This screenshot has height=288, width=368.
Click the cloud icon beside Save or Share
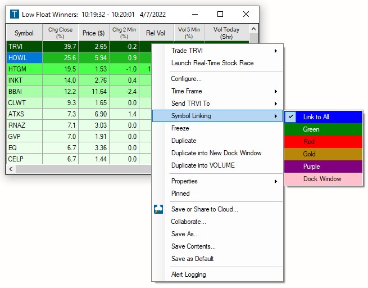pos(158,209)
